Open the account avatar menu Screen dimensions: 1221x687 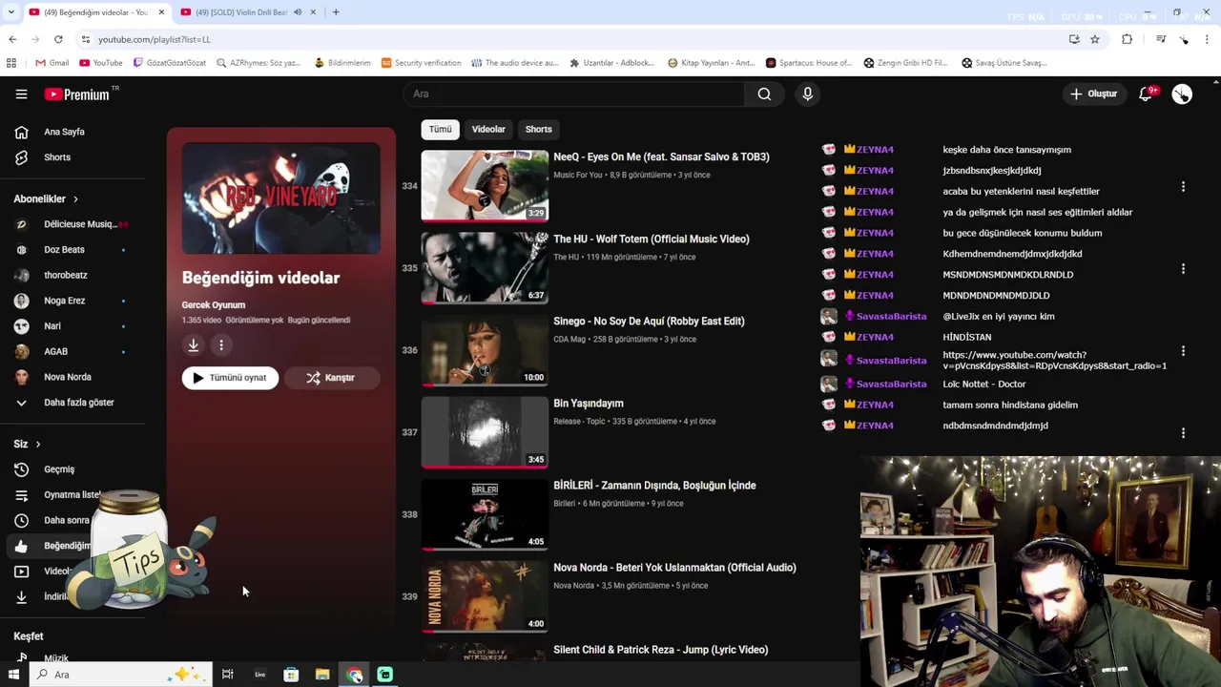tap(1182, 94)
